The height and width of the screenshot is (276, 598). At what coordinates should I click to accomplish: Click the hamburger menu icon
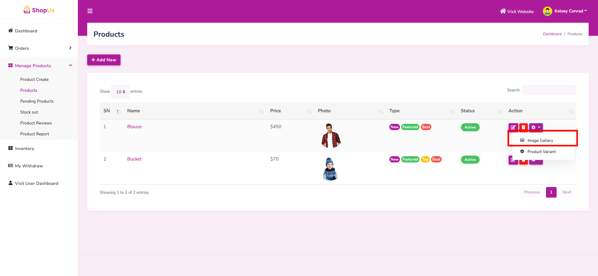pyautogui.click(x=90, y=11)
